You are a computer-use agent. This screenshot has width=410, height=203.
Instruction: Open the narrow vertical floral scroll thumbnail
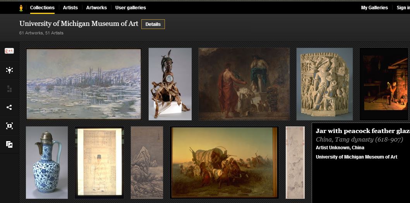(x=295, y=162)
